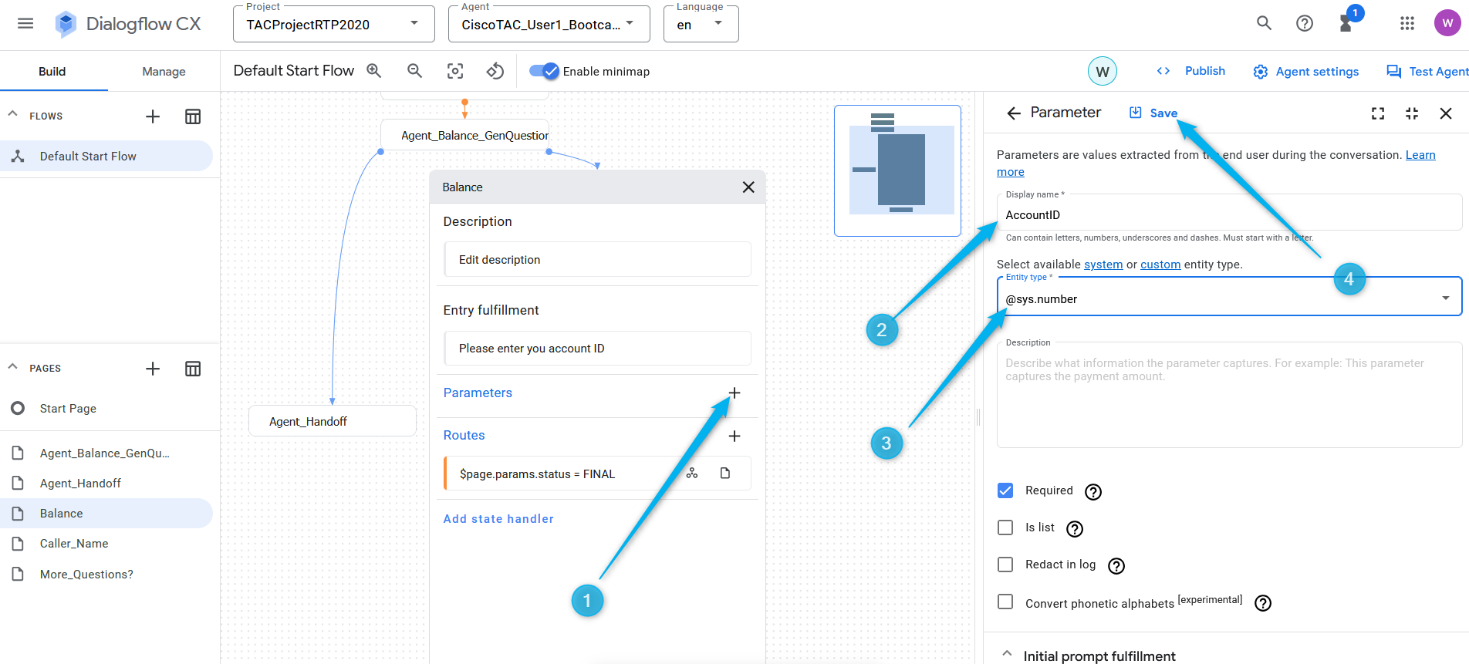Click the minimap thumbnail
Image resolution: width=1469 pixels, height=664 pixels.
(x=898, y=170)
